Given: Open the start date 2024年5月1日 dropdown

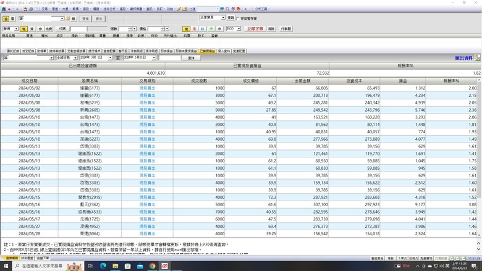Looking at the screenshot, I should 110,57.
